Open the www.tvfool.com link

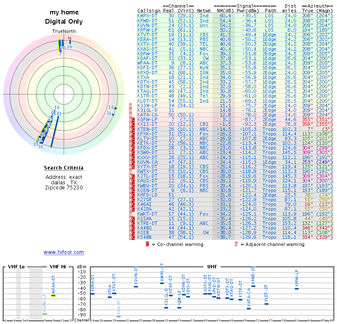coord(64,252)
